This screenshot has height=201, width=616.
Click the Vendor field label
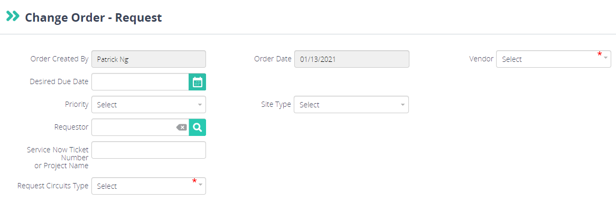point(481,59)
